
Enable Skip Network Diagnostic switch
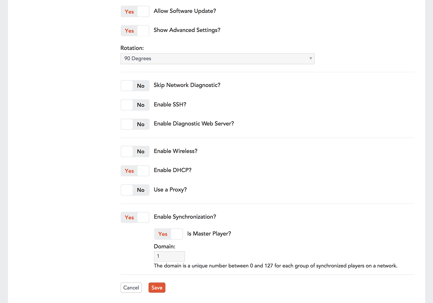coord(135,86)
